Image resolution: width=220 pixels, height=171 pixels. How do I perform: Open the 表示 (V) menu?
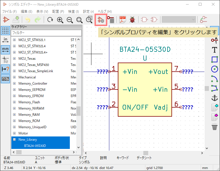[x=42, y=12]
